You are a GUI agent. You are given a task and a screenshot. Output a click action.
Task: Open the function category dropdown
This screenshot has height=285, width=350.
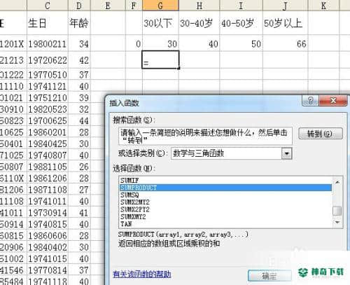point(286,154)
